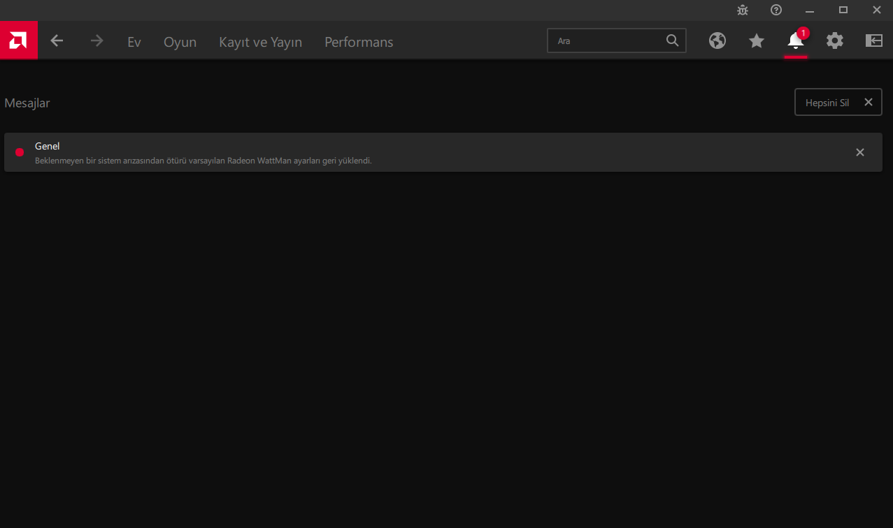This screenshot has height=528, width=893.
Task: Click the AMD logo icon
Action: [19, 41]
